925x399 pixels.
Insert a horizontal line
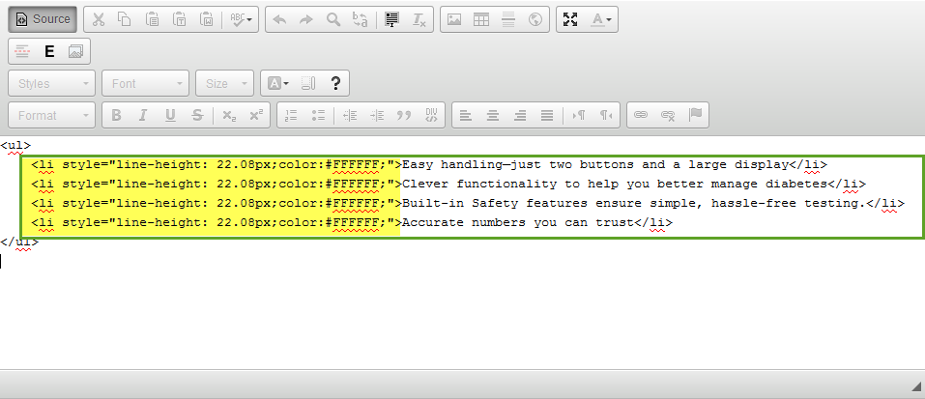[x=508, y=19]
